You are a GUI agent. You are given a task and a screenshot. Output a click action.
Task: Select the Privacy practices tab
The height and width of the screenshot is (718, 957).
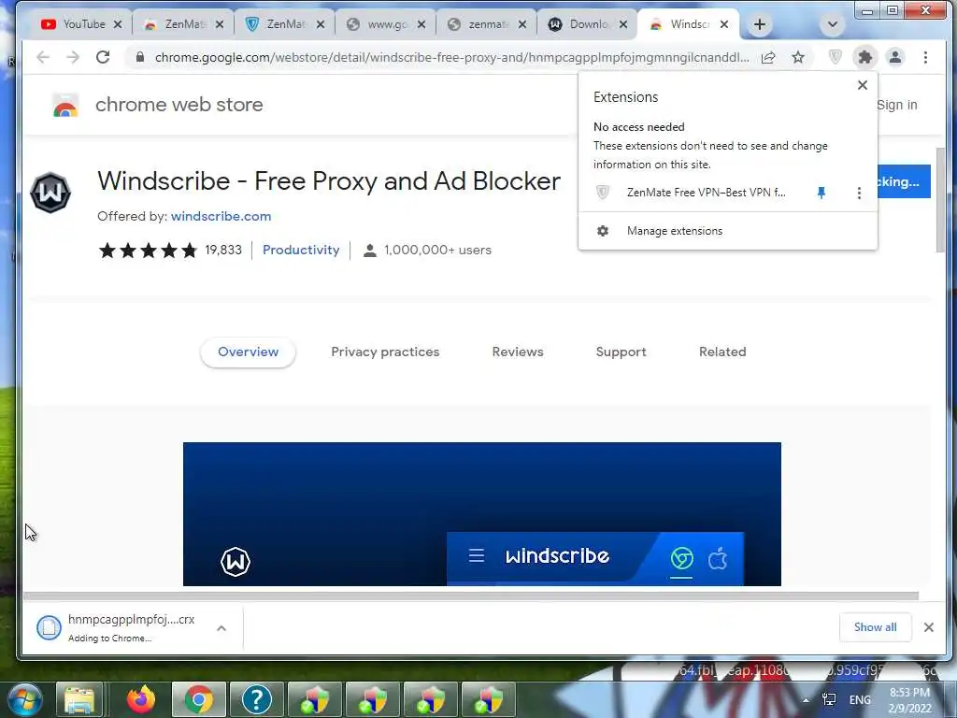385,352
